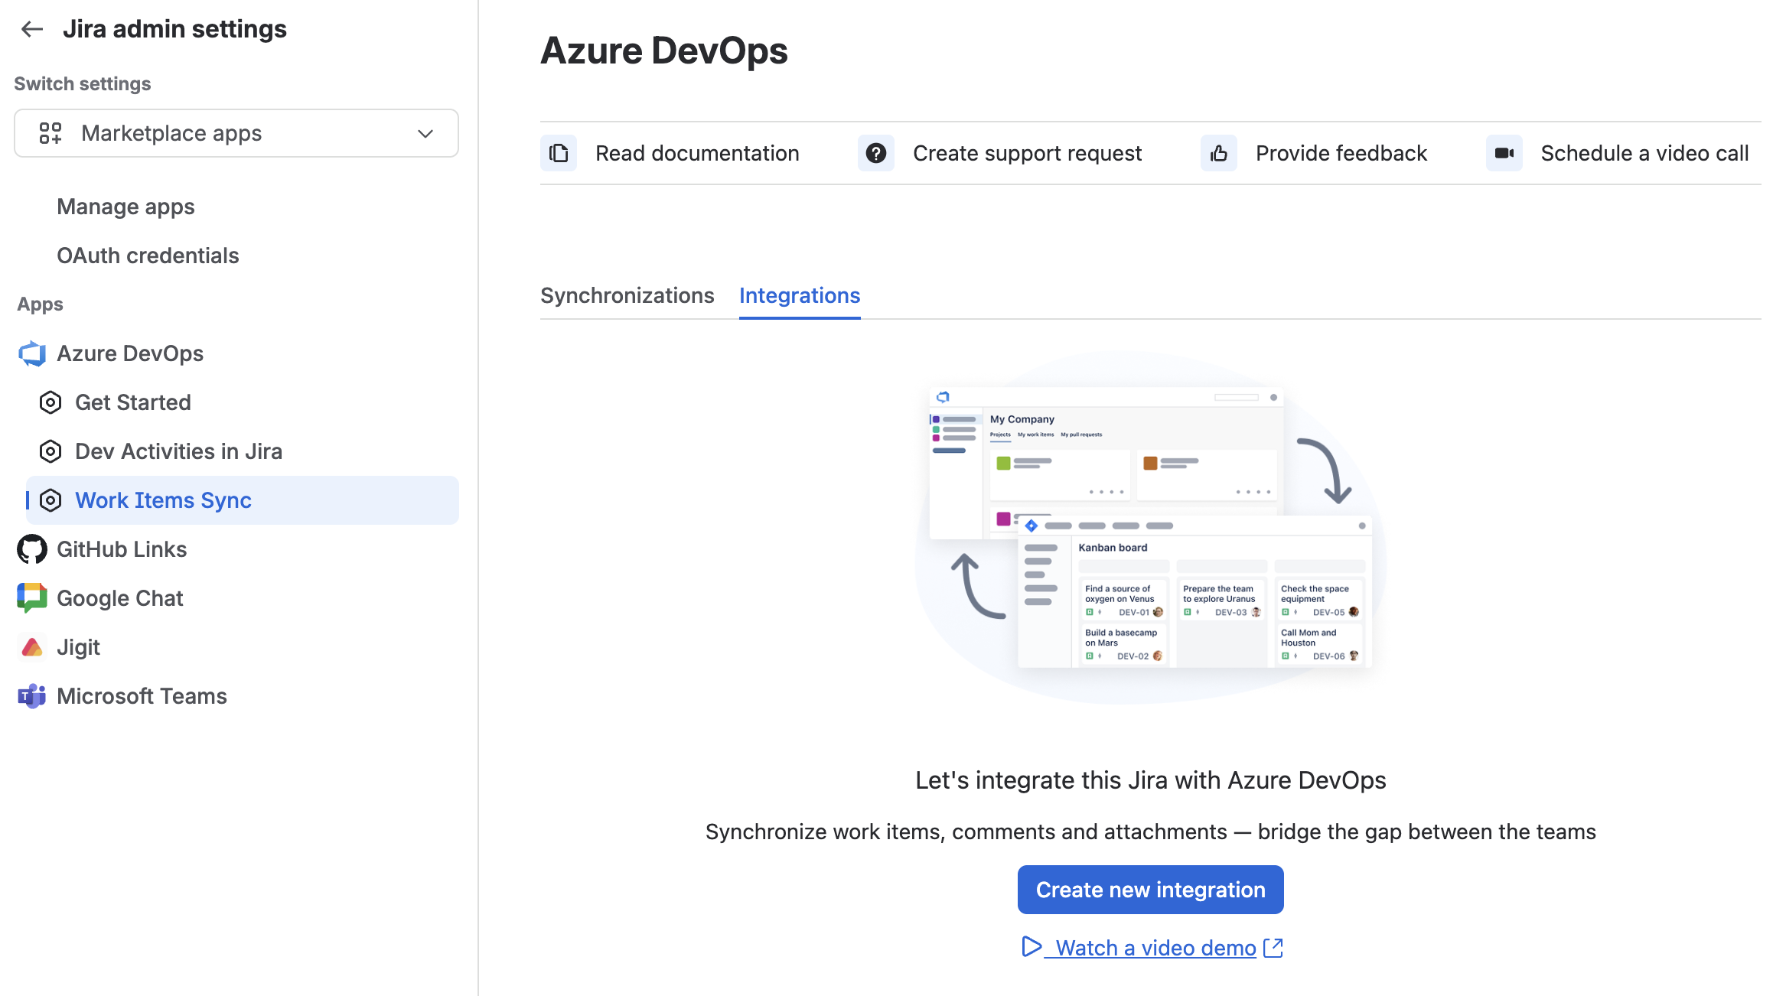Go to OAuth credentials
The height and width of the screenshot is (996, 1786).
[148, 256]
